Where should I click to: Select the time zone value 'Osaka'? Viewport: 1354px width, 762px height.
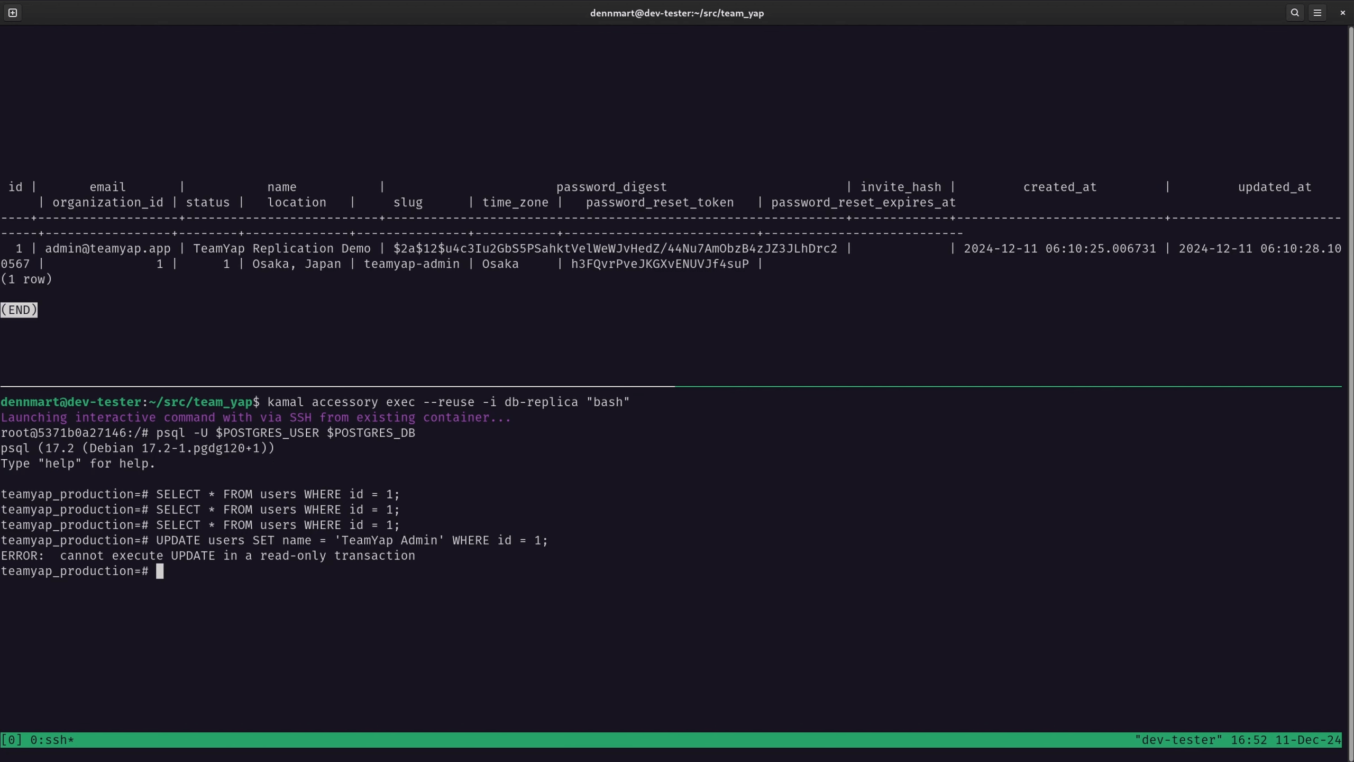(500, 264)
